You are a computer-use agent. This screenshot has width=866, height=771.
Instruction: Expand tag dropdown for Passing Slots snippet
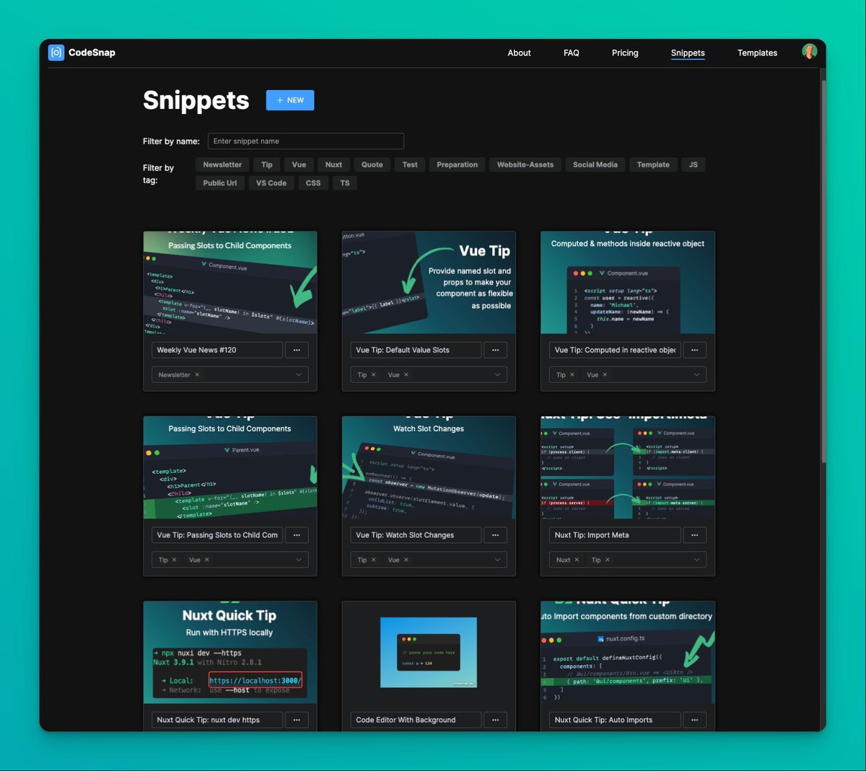(x=299, y=560)
